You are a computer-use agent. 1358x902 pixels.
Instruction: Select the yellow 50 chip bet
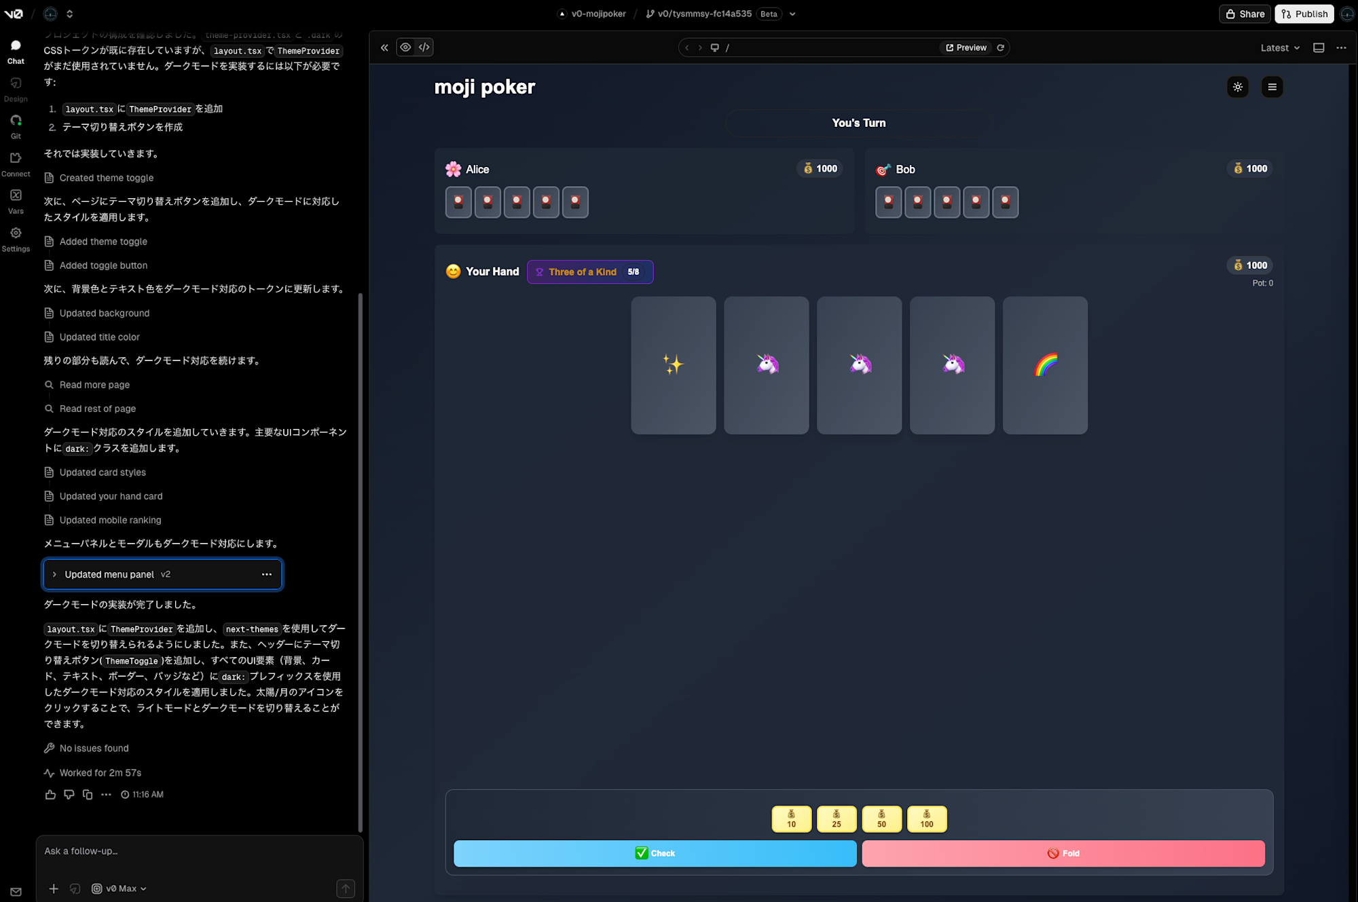(881, 819)
